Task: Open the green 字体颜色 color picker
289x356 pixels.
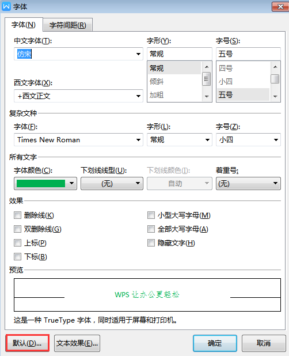Action: [45, 183]
